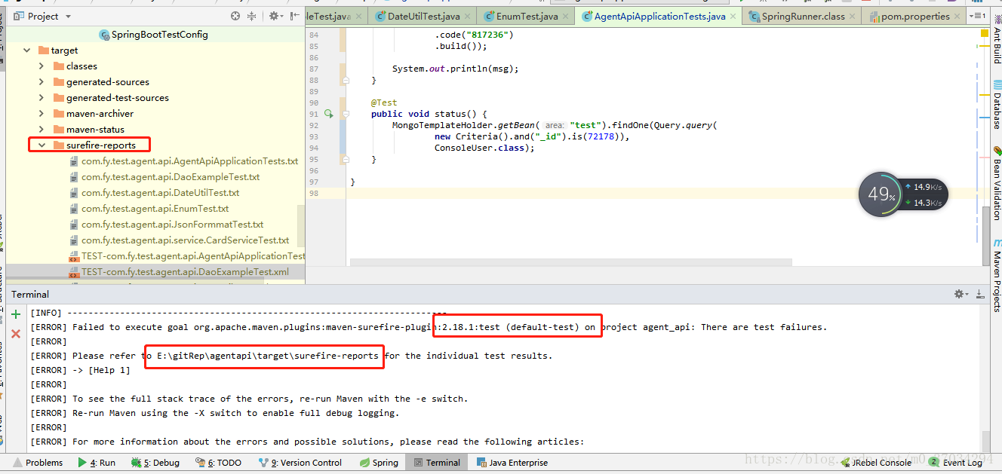
Task: Click the terminal panel scrollbar
Action: click(985, 441)
